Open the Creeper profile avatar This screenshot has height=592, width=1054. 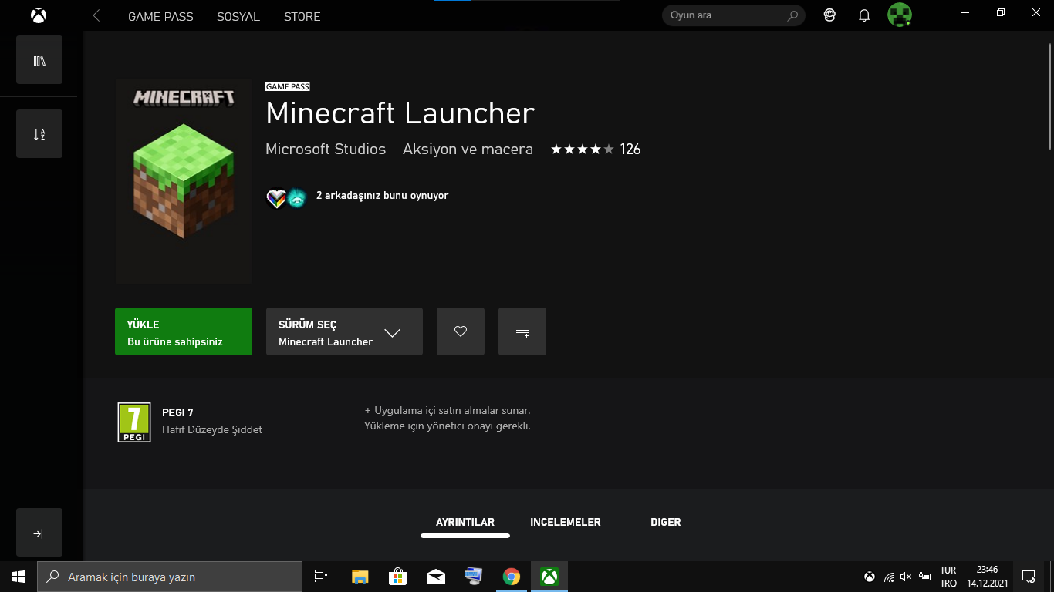pyautogui.click(x=900, y=15)
